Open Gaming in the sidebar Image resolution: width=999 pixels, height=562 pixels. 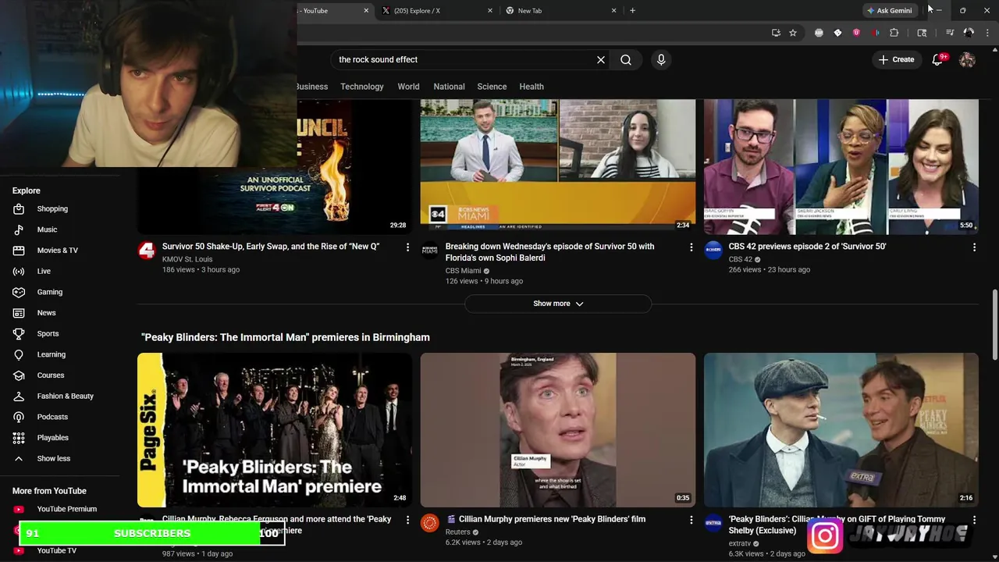click(60, 292)
